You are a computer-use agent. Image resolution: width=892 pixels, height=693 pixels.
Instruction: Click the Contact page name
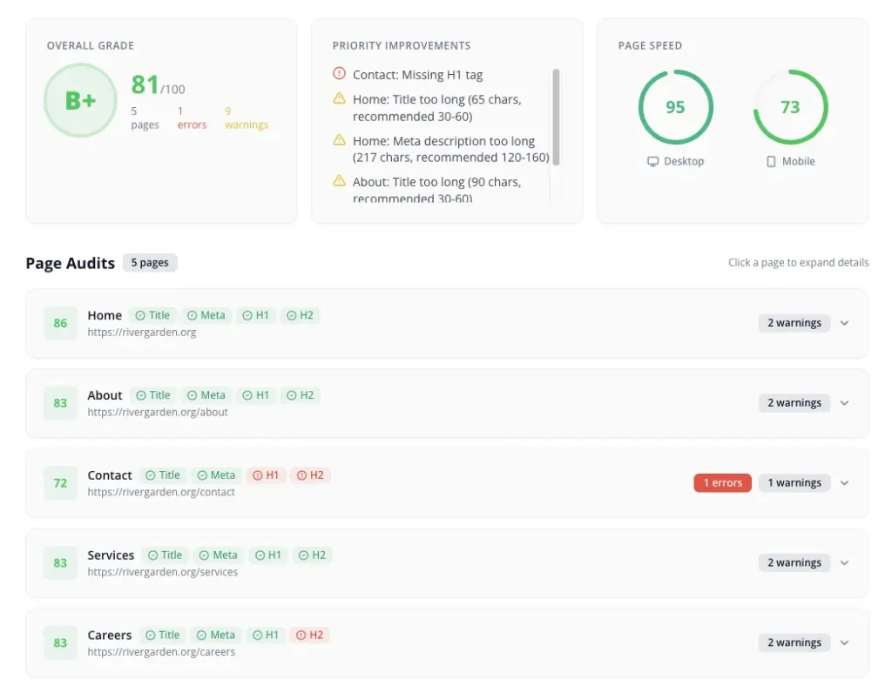(x=110, y=475)
